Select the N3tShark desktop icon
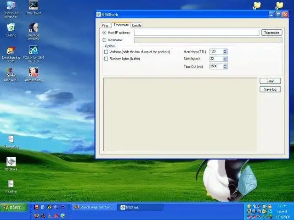 point(11,164)
